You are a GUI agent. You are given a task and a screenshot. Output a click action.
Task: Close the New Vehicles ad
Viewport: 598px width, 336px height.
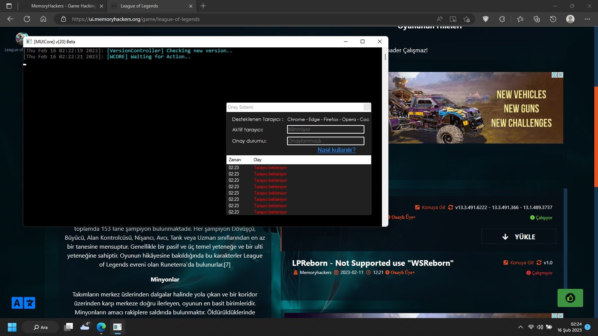pos(560,75)
